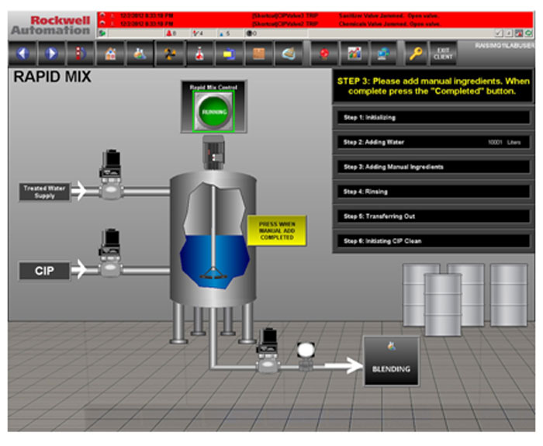This screenshot has width=543, height=446.
Task: Click the EXIT CLIENT button
Action: pyautogui.click(x=444, y=54)
